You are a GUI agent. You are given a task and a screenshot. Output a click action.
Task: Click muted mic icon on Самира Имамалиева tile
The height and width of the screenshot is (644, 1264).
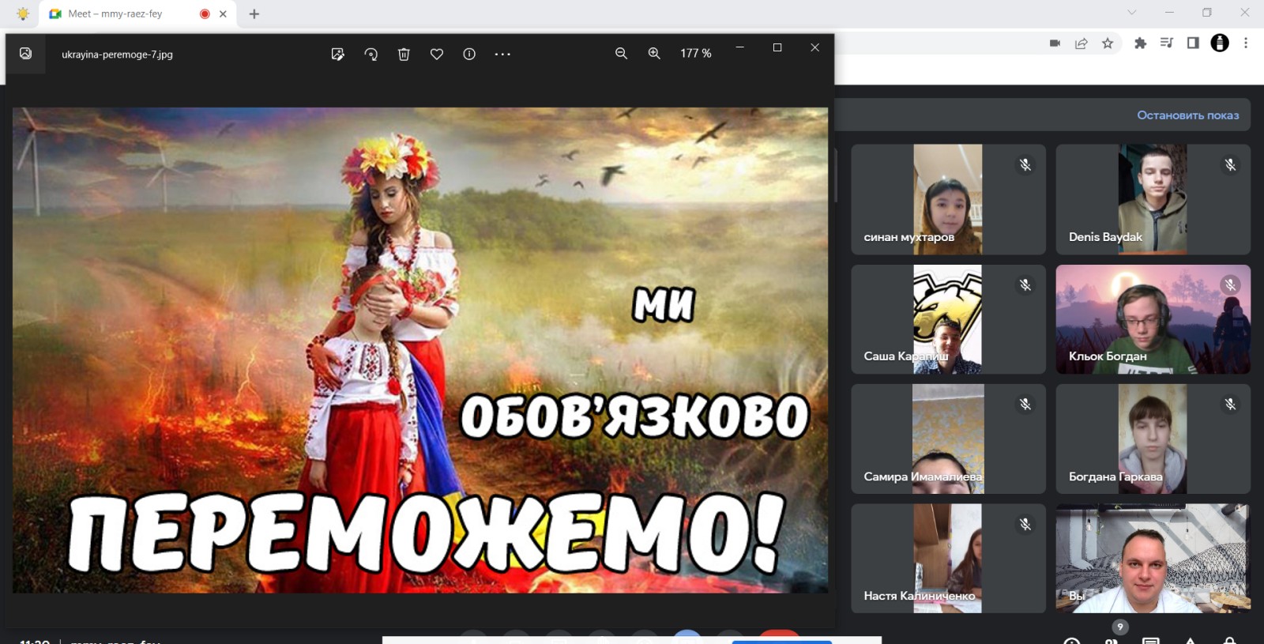coord(1025,404)
